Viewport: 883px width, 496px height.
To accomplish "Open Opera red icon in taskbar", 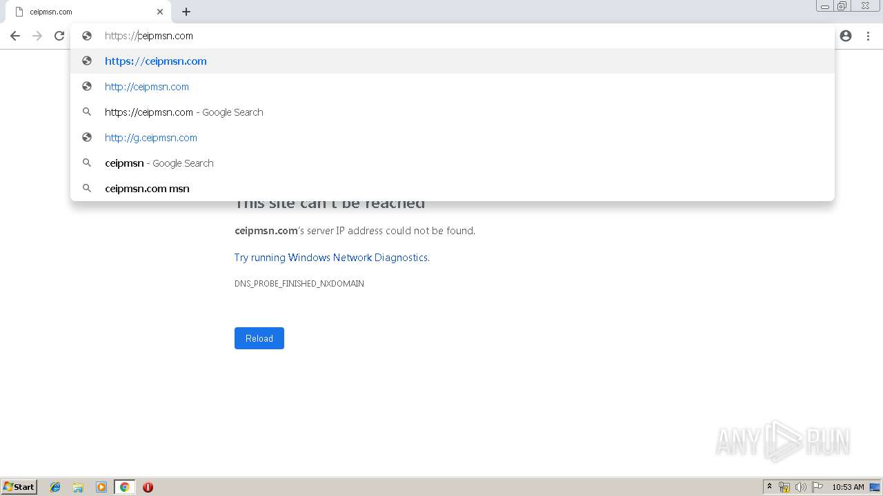I will pos(148,487).
